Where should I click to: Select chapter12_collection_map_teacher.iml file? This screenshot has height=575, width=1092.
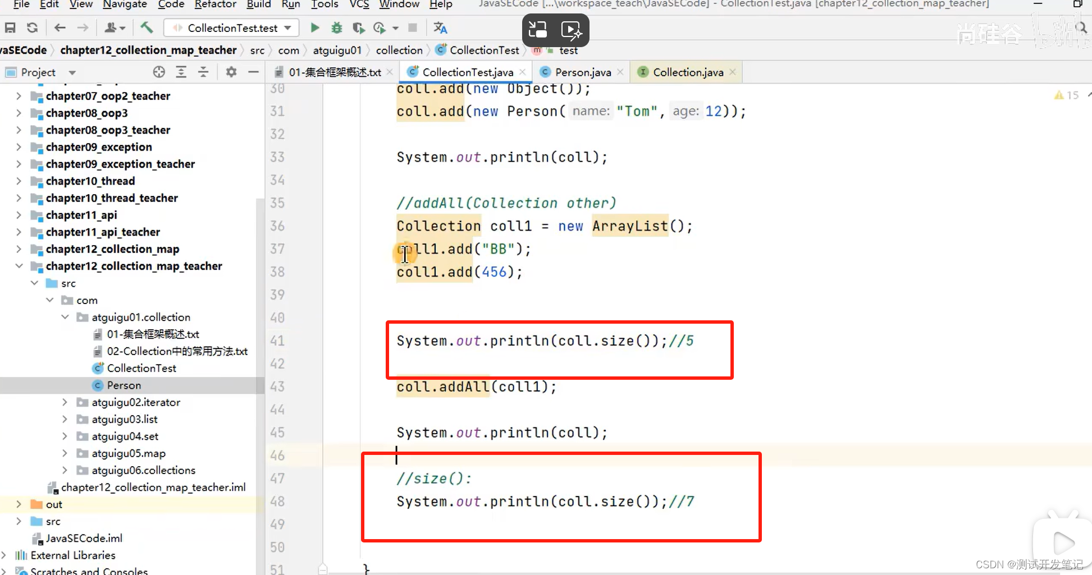153,487
